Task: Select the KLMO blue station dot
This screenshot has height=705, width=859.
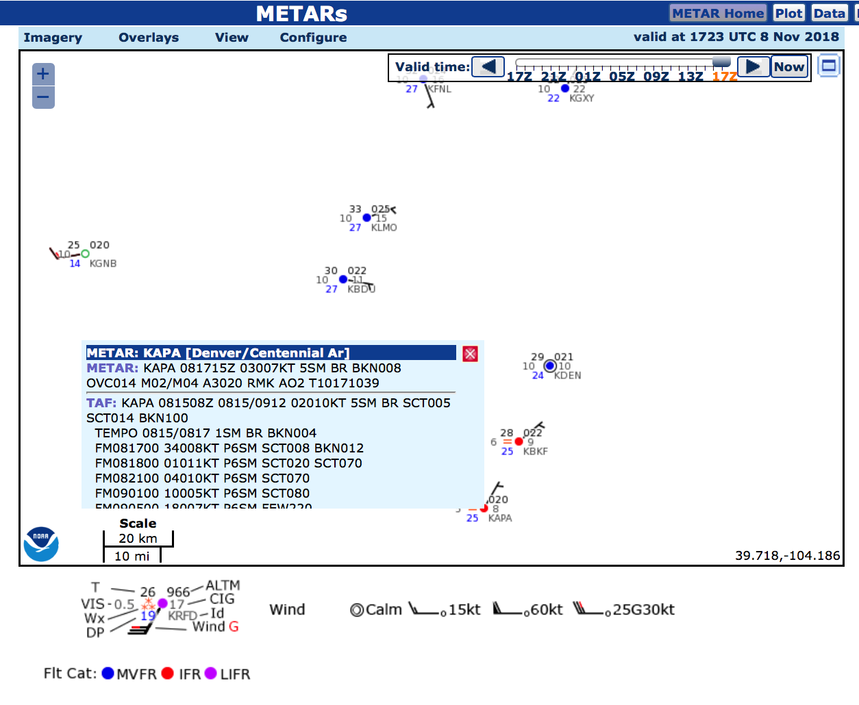Action: click(366, 218)
